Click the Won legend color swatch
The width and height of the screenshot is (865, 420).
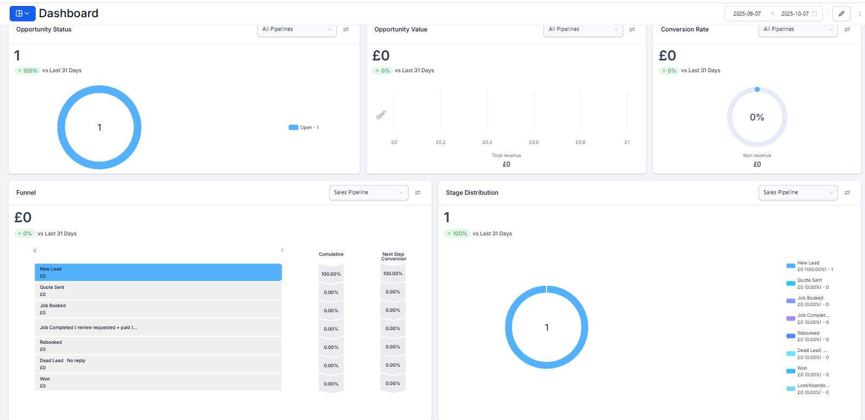tap(790, 371)
